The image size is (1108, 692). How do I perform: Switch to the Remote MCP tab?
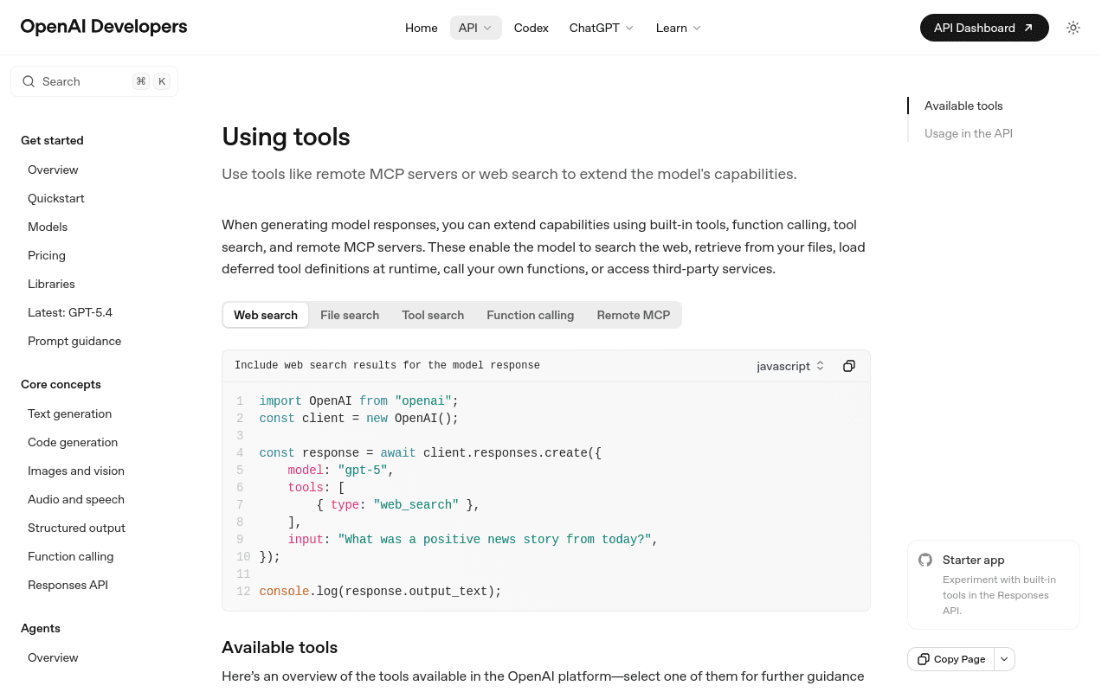coord(634,315)
